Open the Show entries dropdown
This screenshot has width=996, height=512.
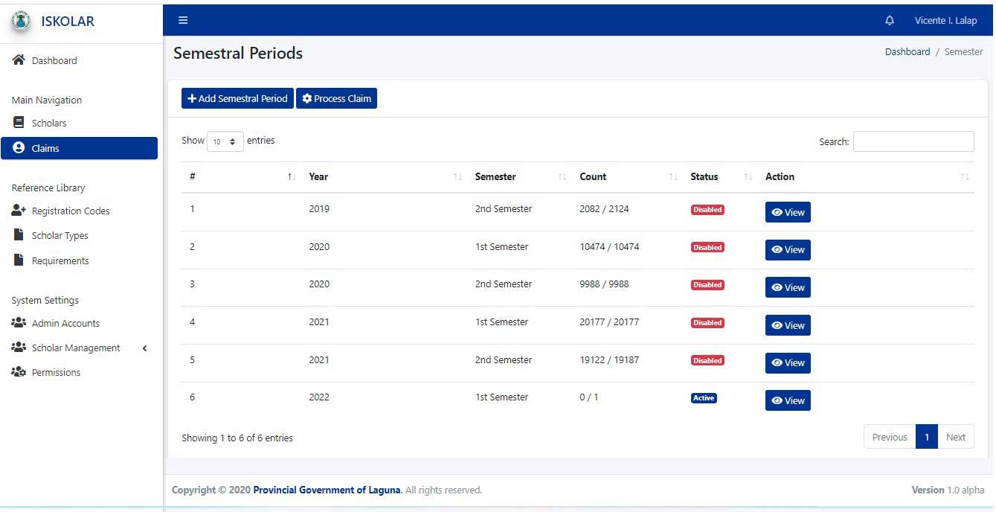(225, 141)
